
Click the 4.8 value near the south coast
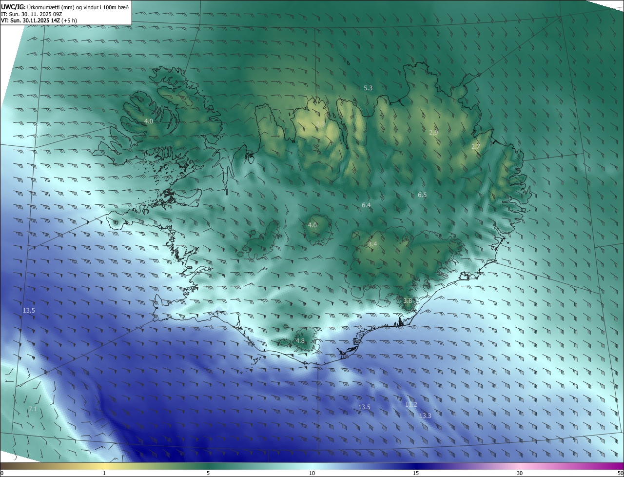(300, 341)
